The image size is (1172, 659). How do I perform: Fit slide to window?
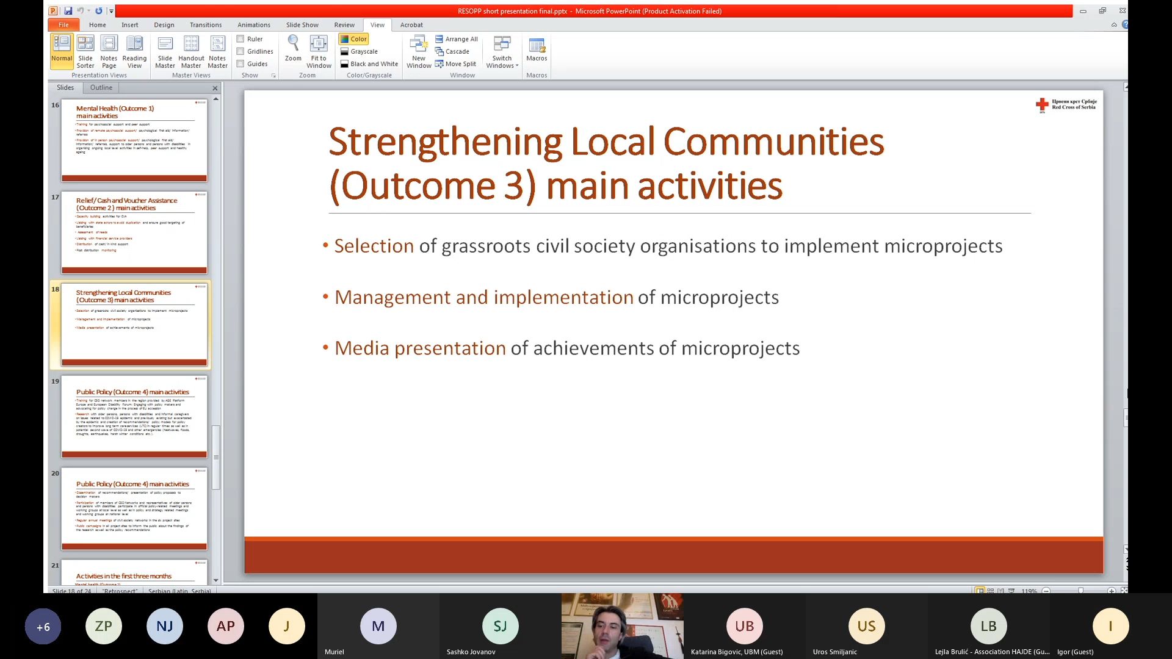tap(319, 51)
